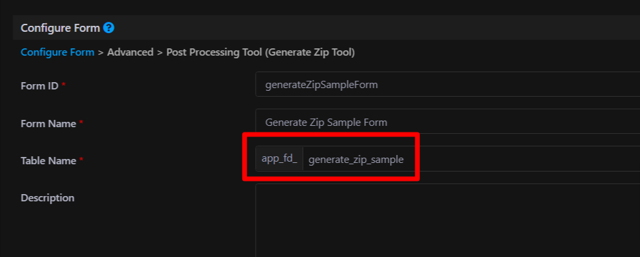Select Post Processing Tool breadcrumb item

(261, 52)
